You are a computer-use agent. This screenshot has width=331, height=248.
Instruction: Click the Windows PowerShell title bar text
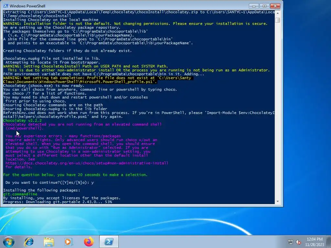click(27, 6)
